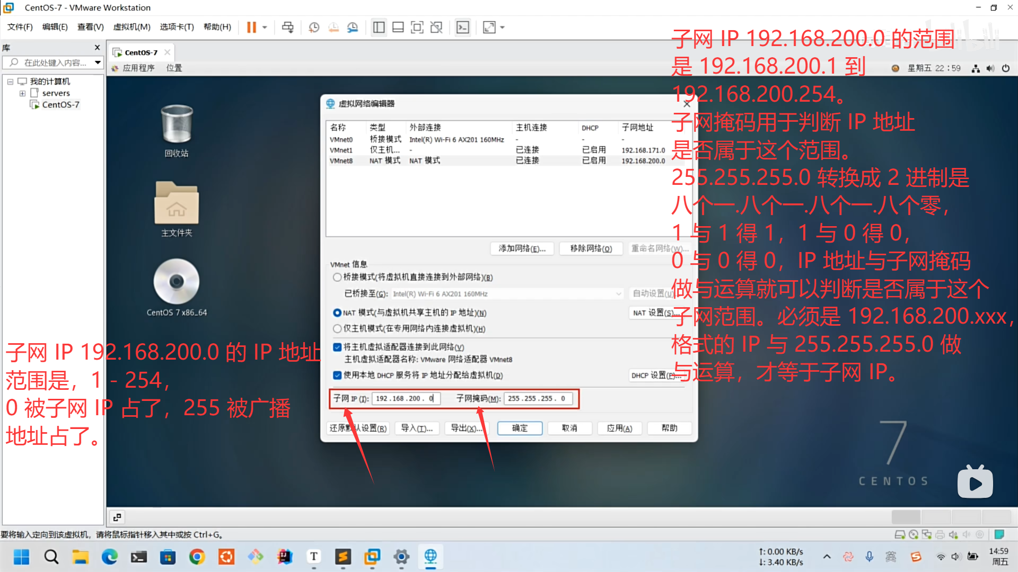Open the console terminal toolbar icon

pyautogui.click(x=463, y=28)
